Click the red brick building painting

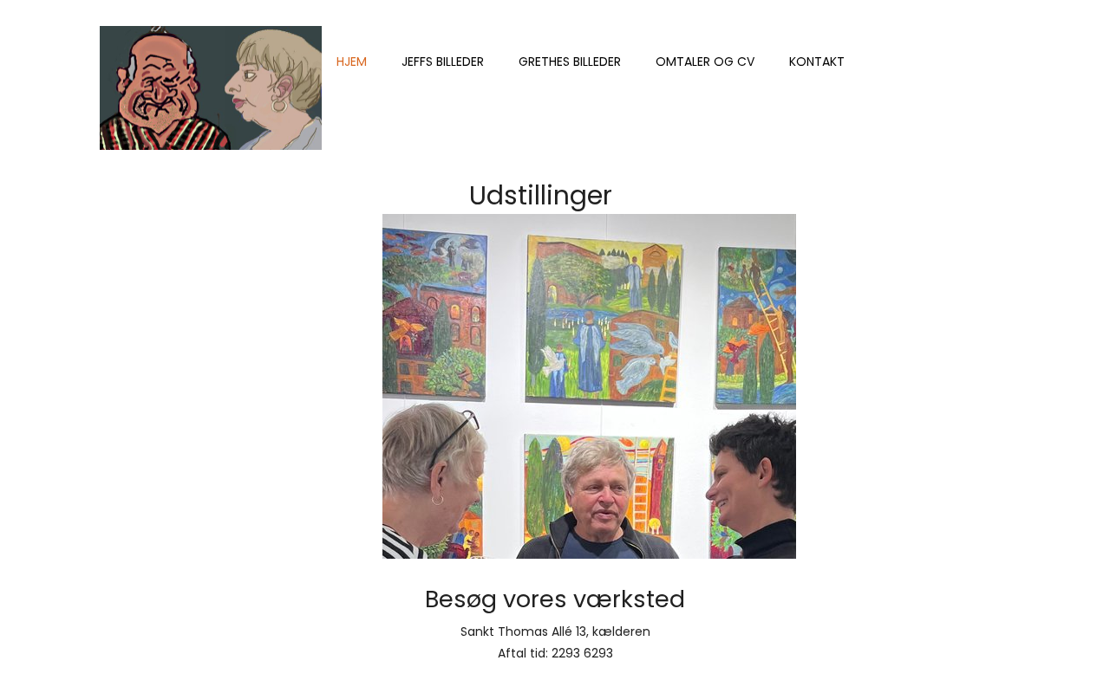tap(434, 313)
